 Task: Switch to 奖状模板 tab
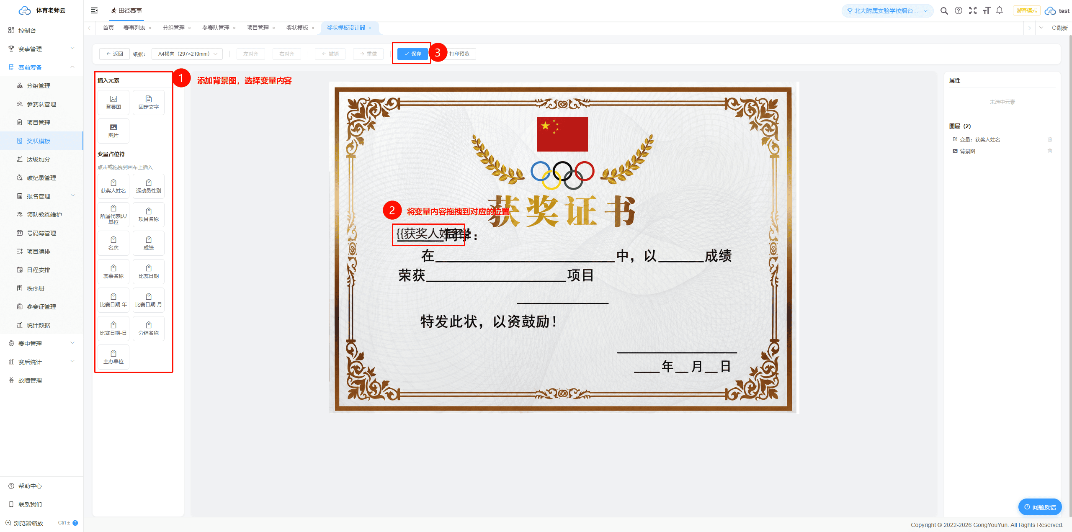[297, 28]
